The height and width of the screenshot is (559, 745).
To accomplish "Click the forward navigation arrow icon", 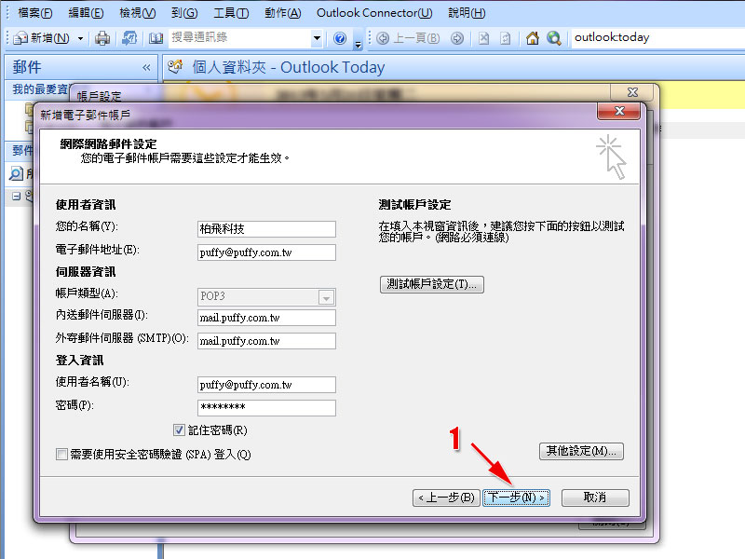I will tap(457, 38).
